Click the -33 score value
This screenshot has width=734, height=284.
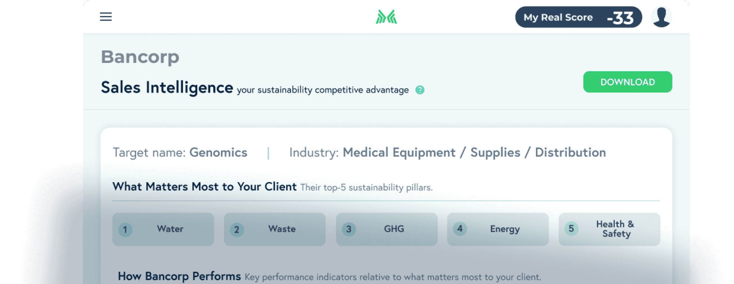621,18
